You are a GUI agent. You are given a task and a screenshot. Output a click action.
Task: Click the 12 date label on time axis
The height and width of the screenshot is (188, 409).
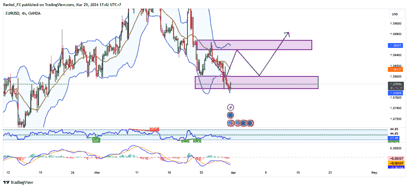click(8, 173)
